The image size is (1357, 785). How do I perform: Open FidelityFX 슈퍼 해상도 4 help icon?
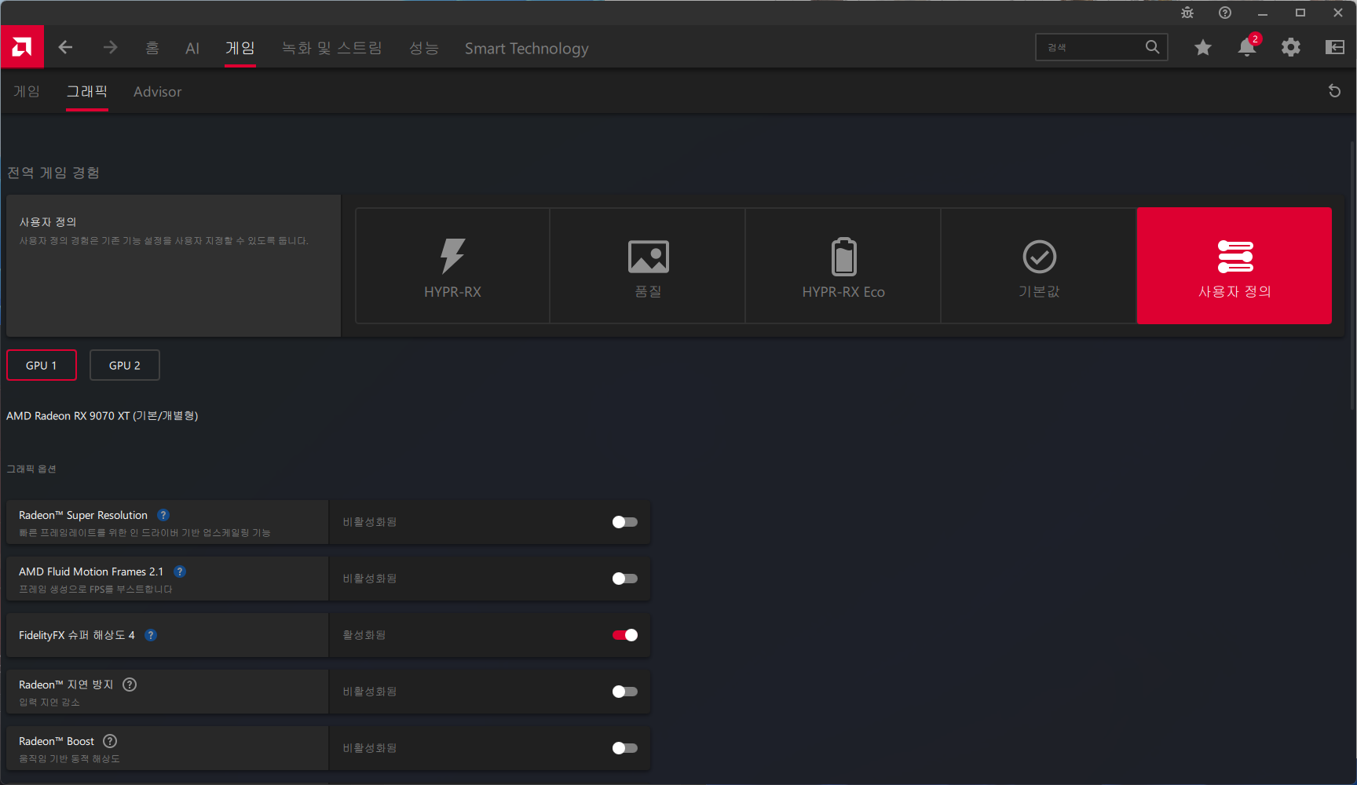tap(151, 635)
